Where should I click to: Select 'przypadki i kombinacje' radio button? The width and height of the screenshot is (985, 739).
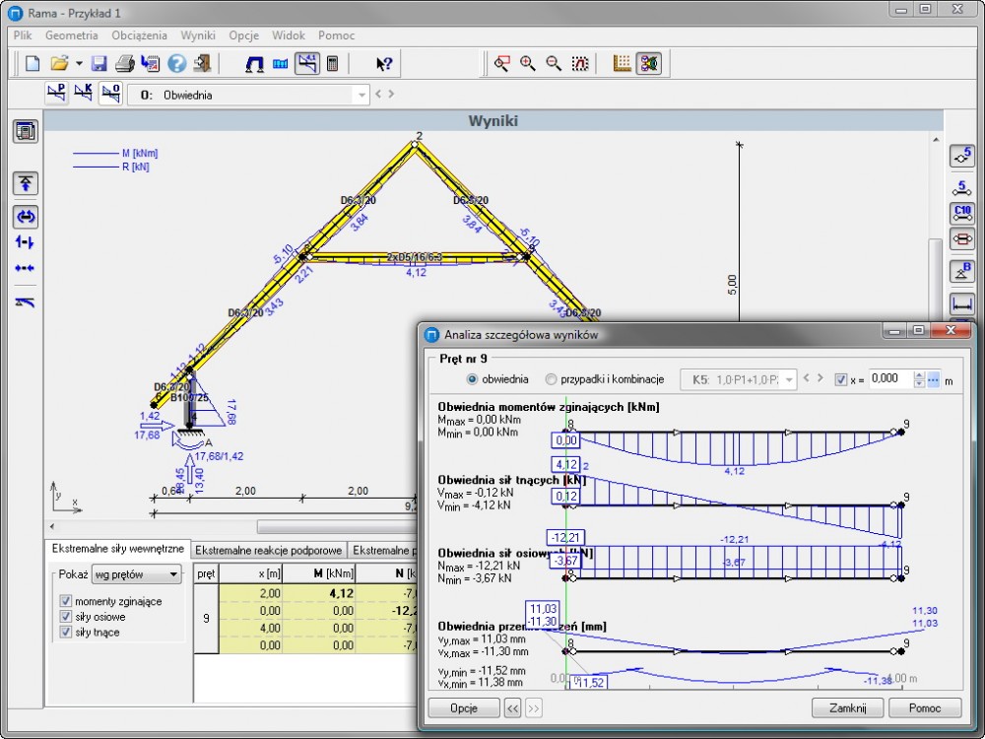click(552, 379)
